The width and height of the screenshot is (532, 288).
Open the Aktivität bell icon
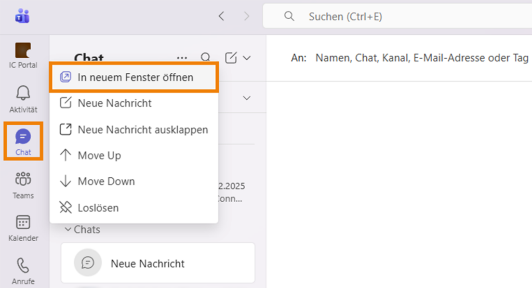(23, 94)
